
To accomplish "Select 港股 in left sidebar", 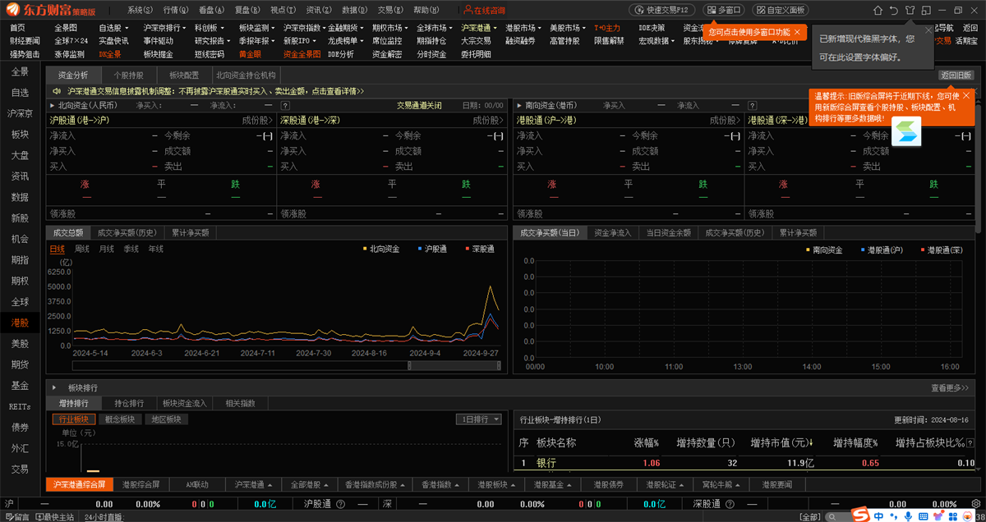I will click(20, 323).
